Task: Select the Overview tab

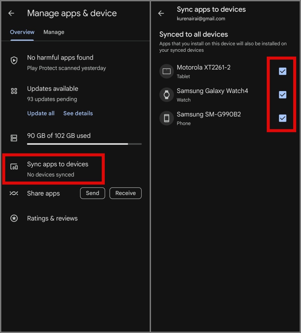Action: (x=22, y=32)
